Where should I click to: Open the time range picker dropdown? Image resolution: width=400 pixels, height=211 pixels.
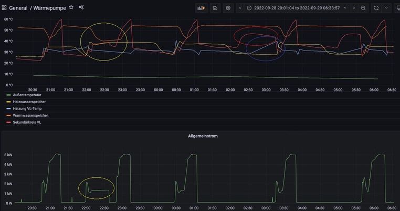coord(295,8)
